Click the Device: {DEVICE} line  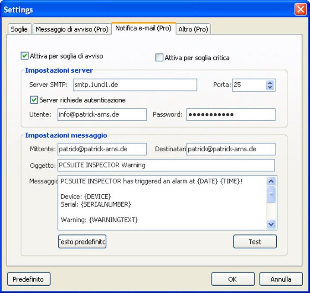click(86, 197)
